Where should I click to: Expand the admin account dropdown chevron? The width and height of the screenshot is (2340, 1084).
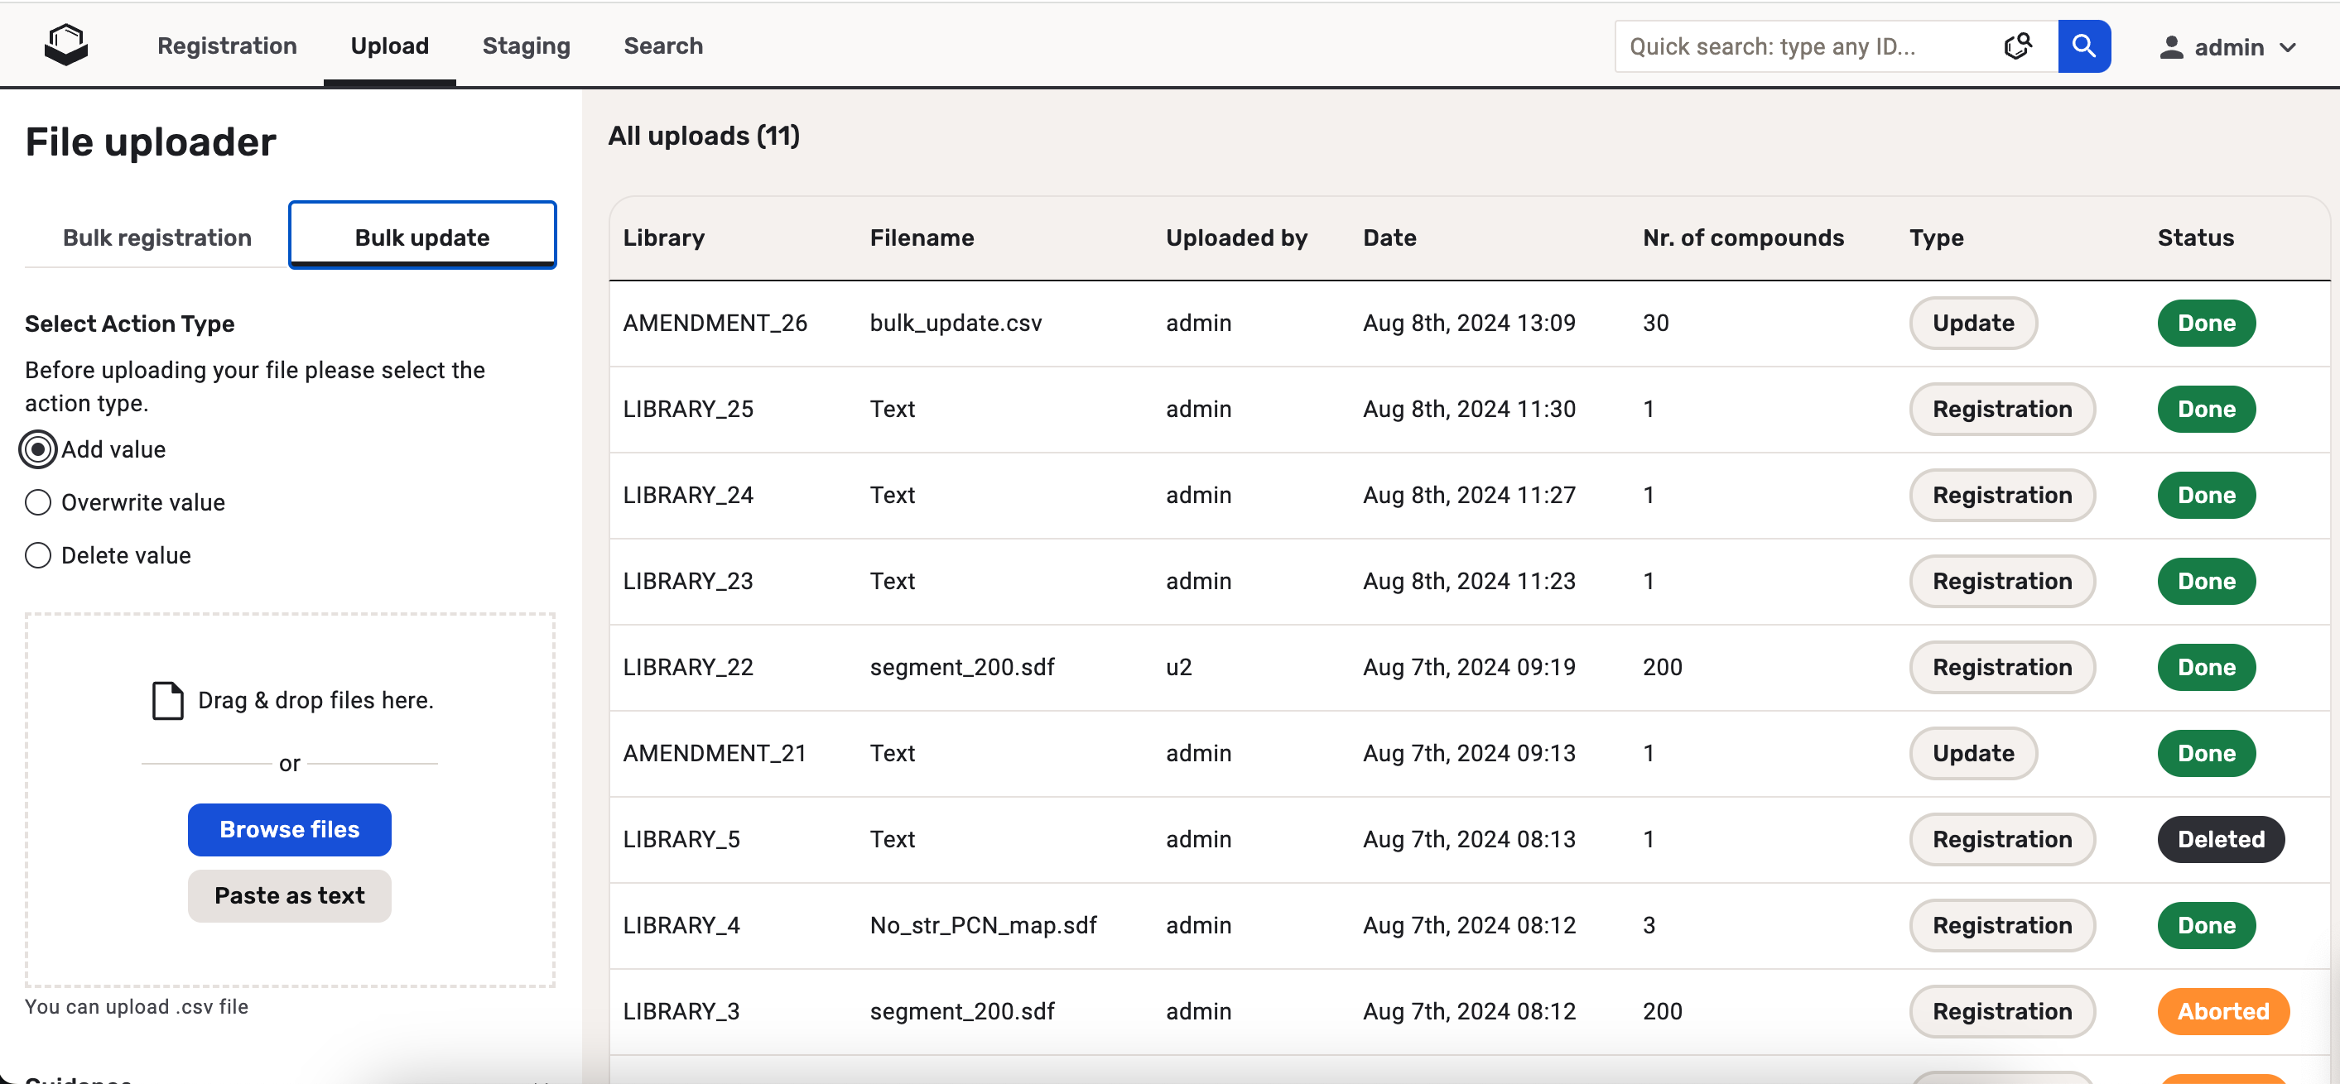2288,47
